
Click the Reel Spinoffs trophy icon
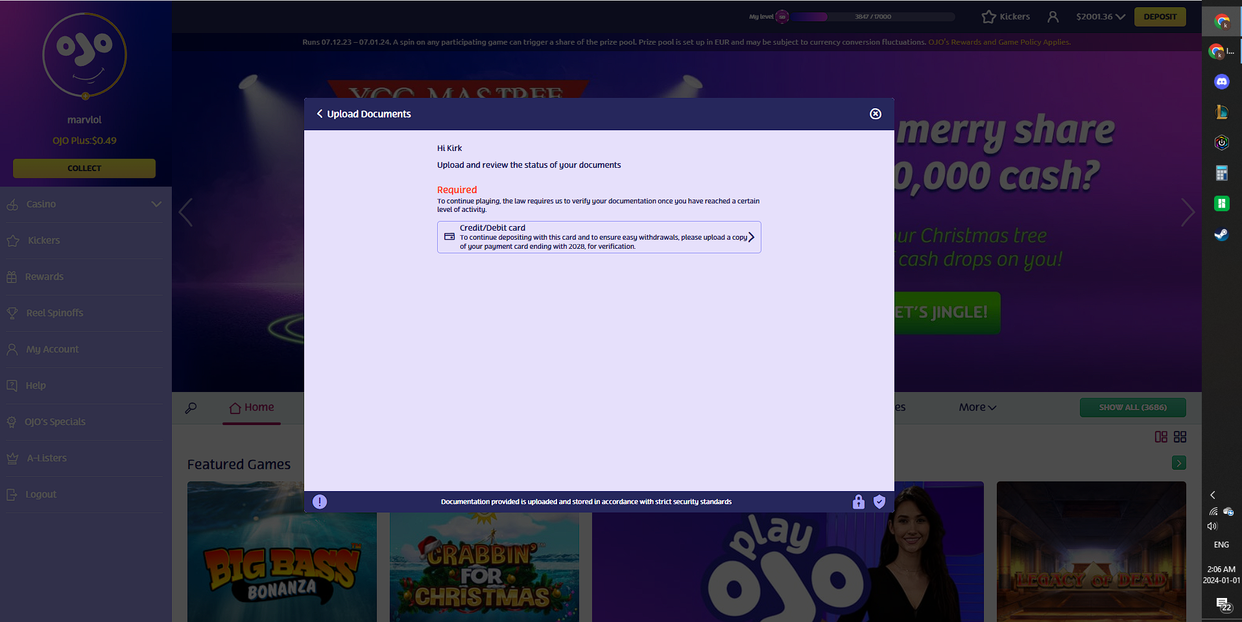point(12,313)
